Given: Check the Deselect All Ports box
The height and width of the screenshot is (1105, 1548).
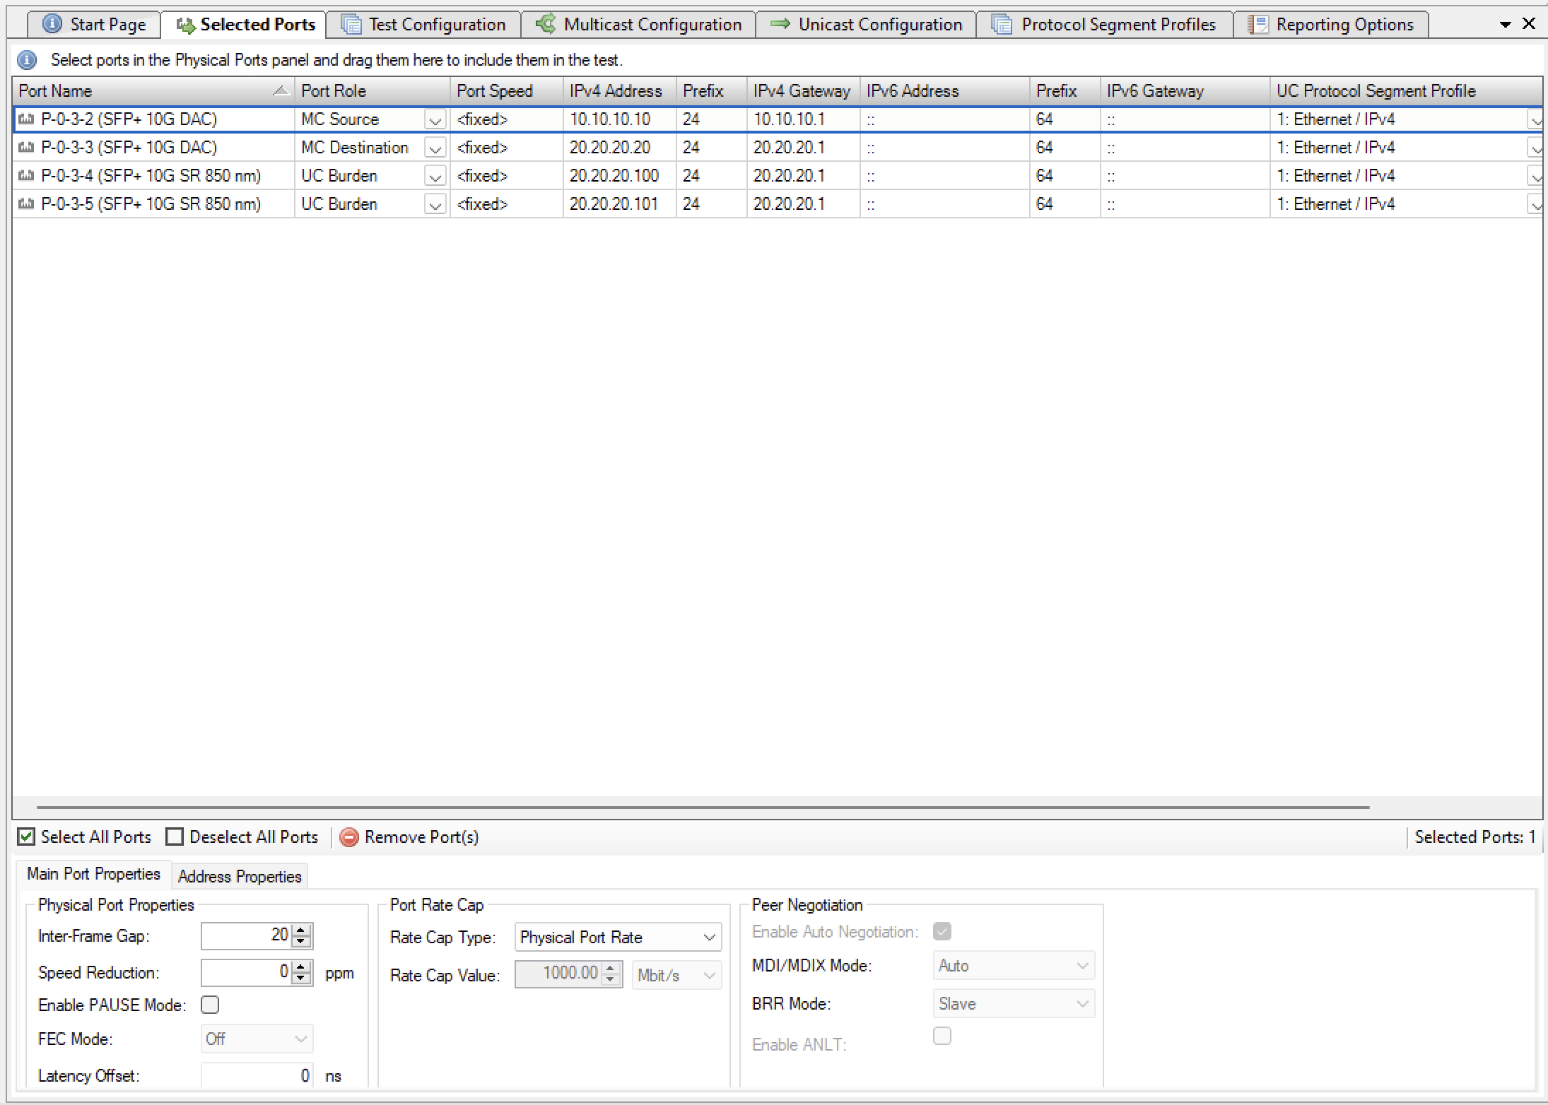Looking at the screenshot, I should coord(175,837).
